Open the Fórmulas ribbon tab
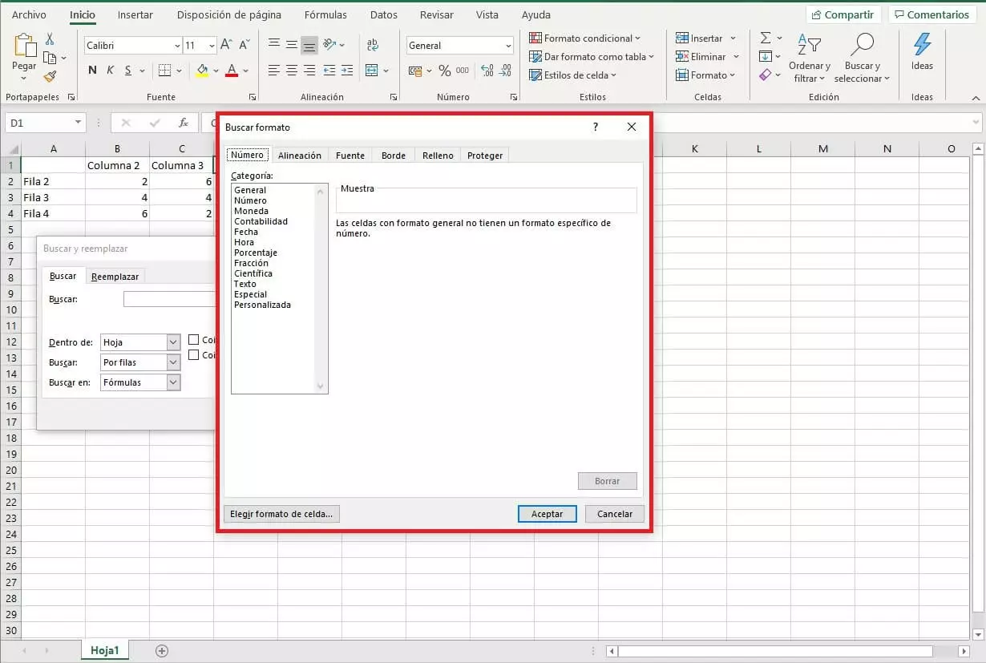The width and height of the screenshot is (986, 663). coord(325,15)
